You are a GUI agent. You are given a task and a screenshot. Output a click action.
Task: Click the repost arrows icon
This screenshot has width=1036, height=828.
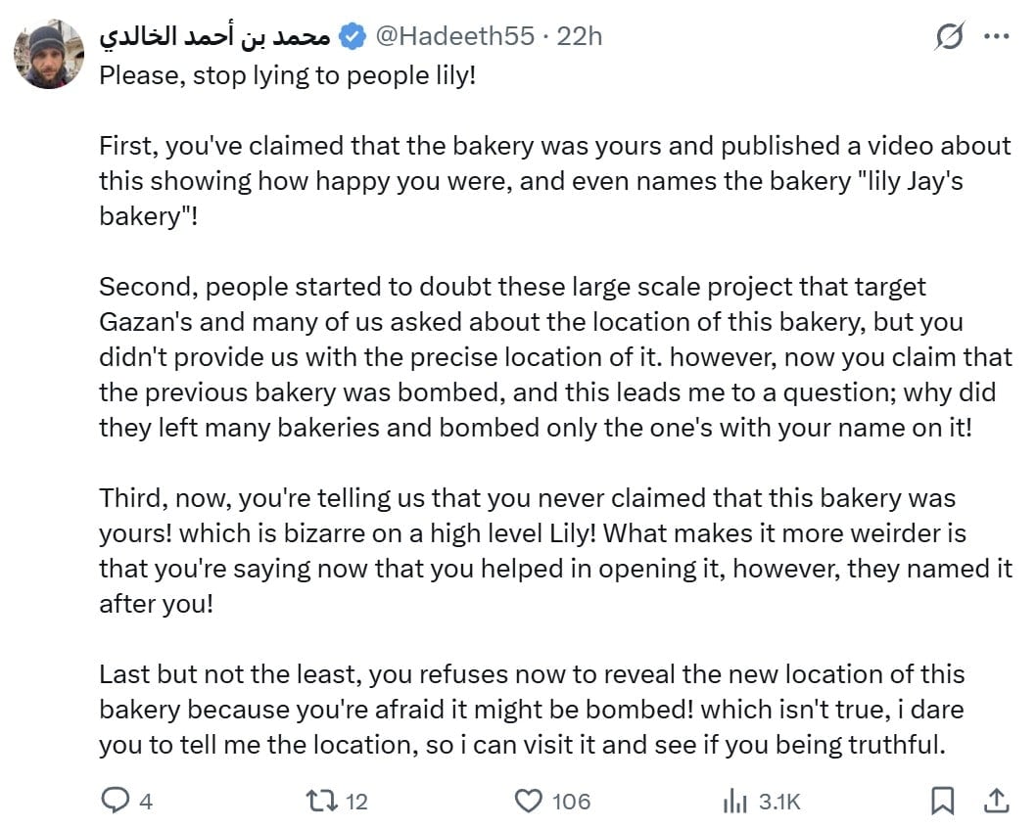click(x=322, y=801)
